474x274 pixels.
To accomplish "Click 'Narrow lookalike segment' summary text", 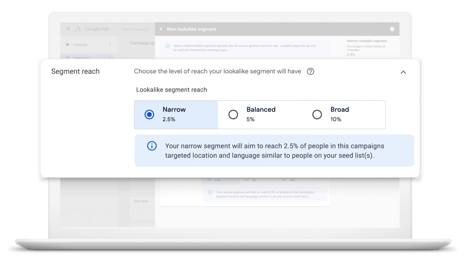I will [367, 41].
